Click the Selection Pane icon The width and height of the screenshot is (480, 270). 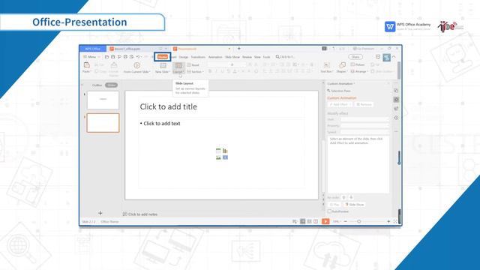point(328,91)
